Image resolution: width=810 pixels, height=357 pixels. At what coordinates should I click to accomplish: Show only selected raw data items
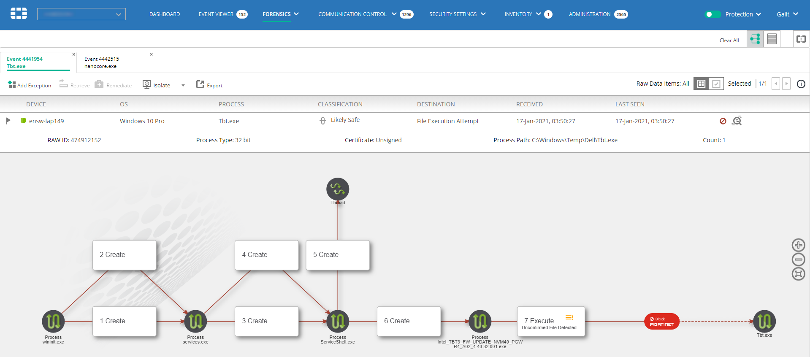[x=716, y=84]
